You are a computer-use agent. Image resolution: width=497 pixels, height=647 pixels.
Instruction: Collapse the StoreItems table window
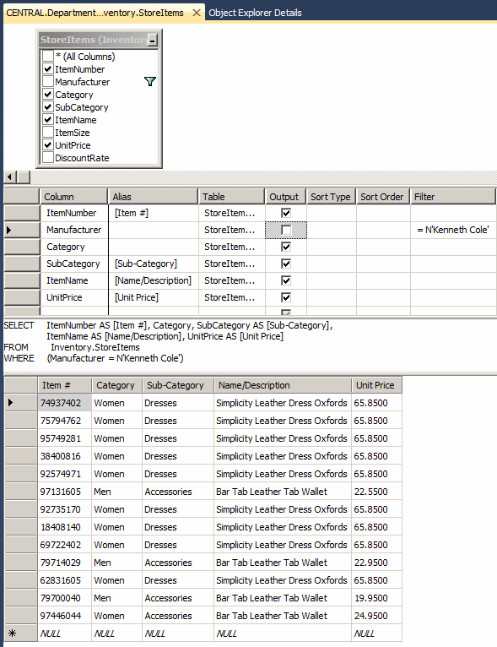point(153,41)
